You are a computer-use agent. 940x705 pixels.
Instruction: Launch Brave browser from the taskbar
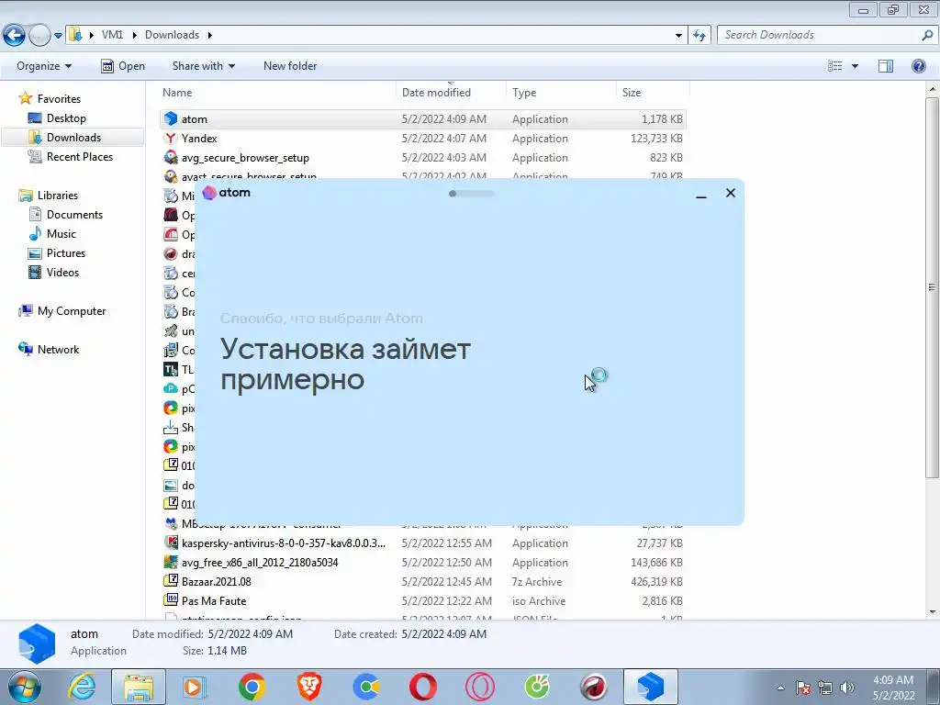click(309, 687)
